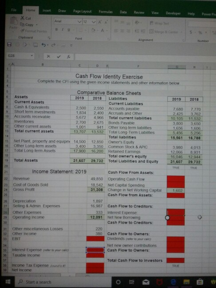Open the Clipboard group dialog launcher
Screen dimensions: 216x288
(x=49, y=38)
